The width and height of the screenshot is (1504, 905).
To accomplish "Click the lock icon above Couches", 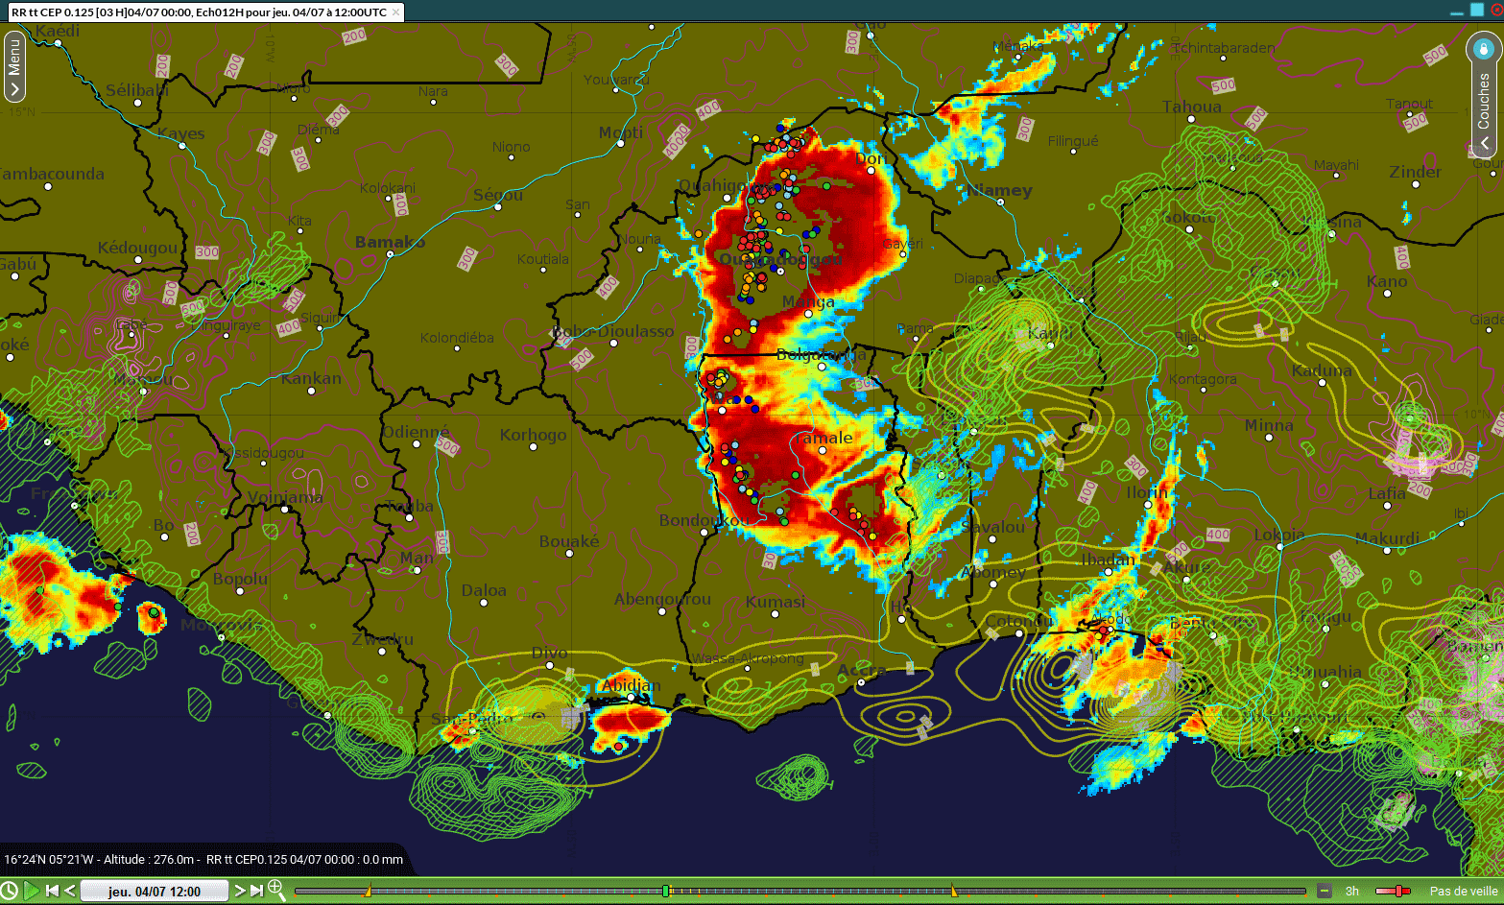I will click(1484, 49).
